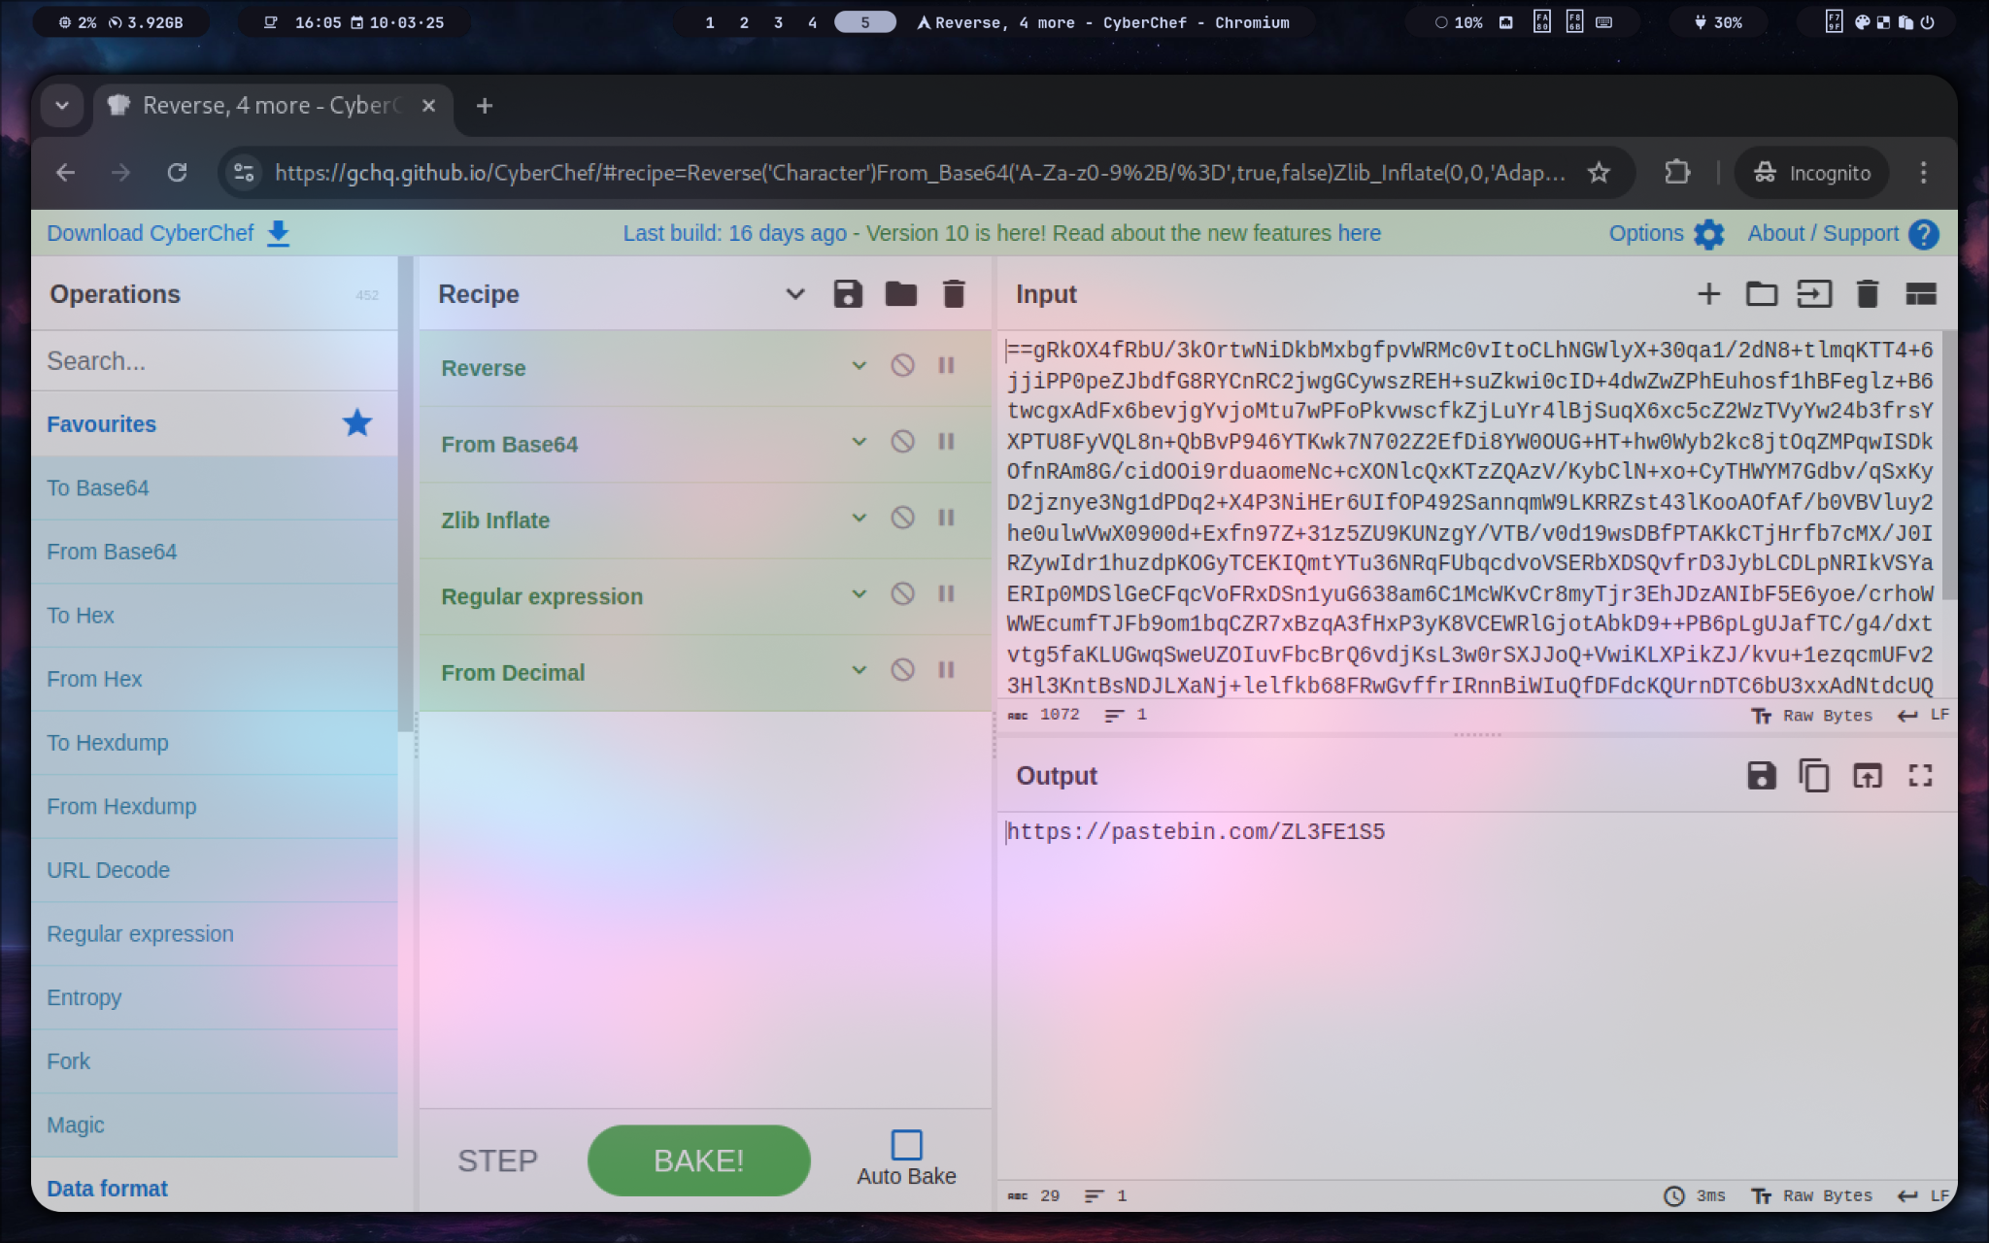Open the Data format category

pyautogui.click(x=215, y=1189)
